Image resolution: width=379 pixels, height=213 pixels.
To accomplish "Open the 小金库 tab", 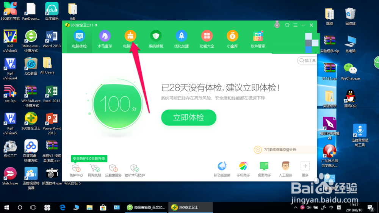I will [x=232, y=39].
